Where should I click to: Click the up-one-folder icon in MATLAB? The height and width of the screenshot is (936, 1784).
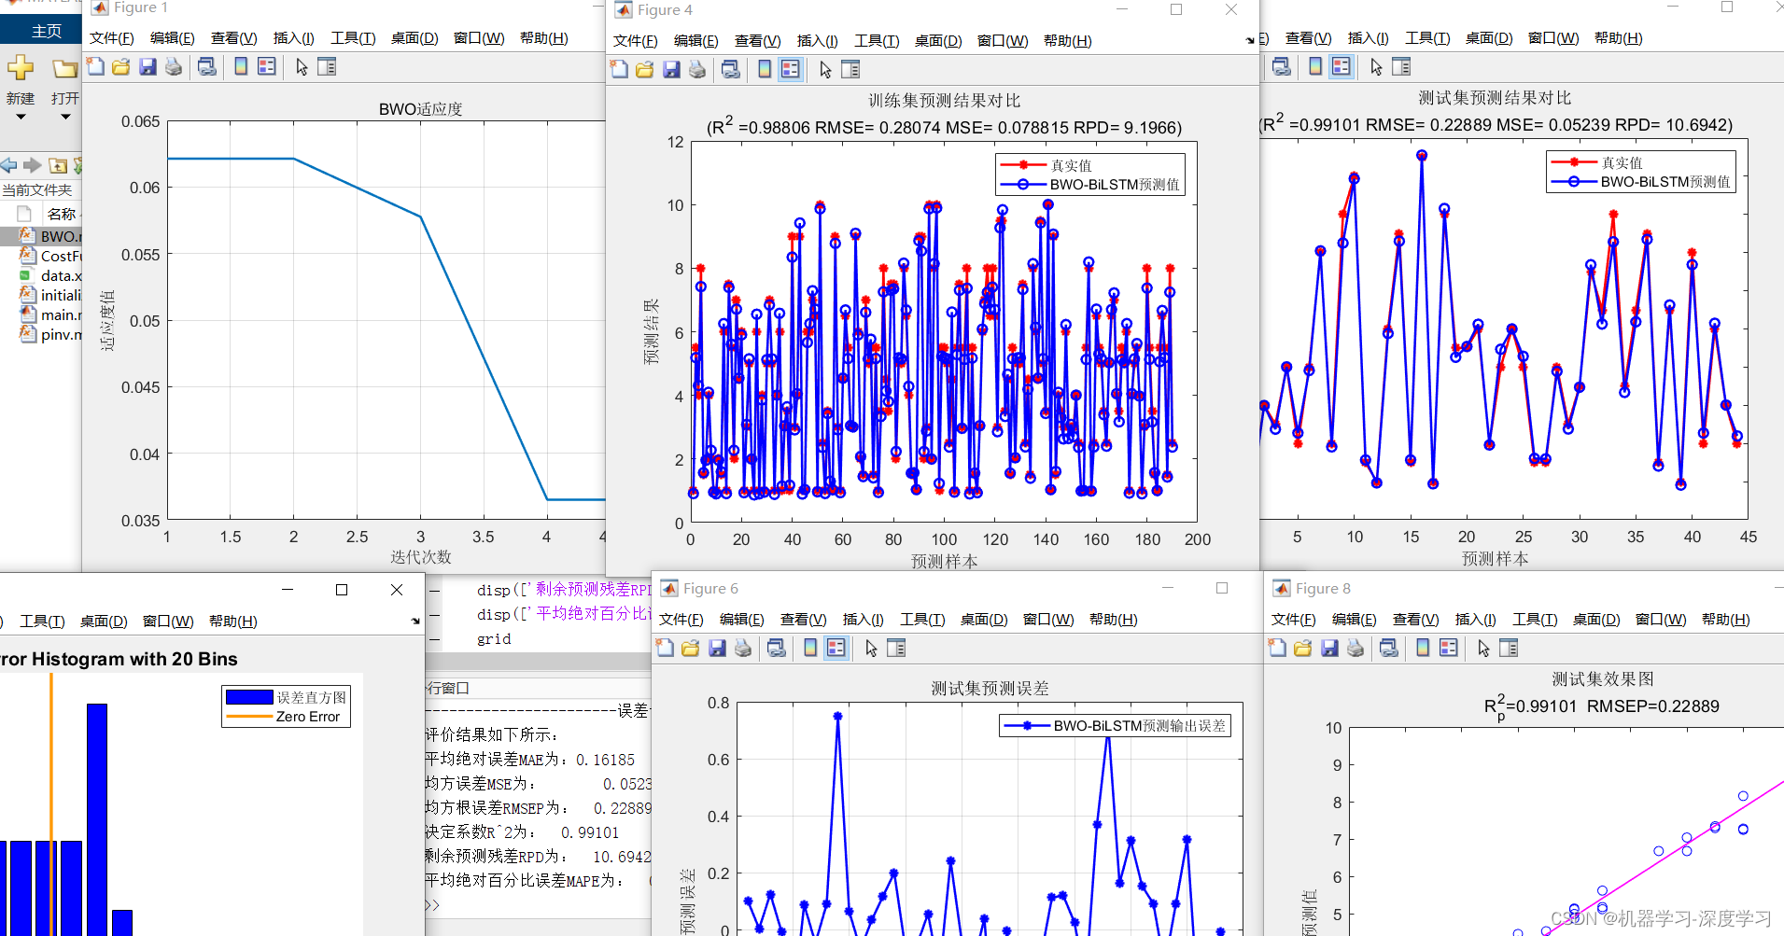click(58, 165)
